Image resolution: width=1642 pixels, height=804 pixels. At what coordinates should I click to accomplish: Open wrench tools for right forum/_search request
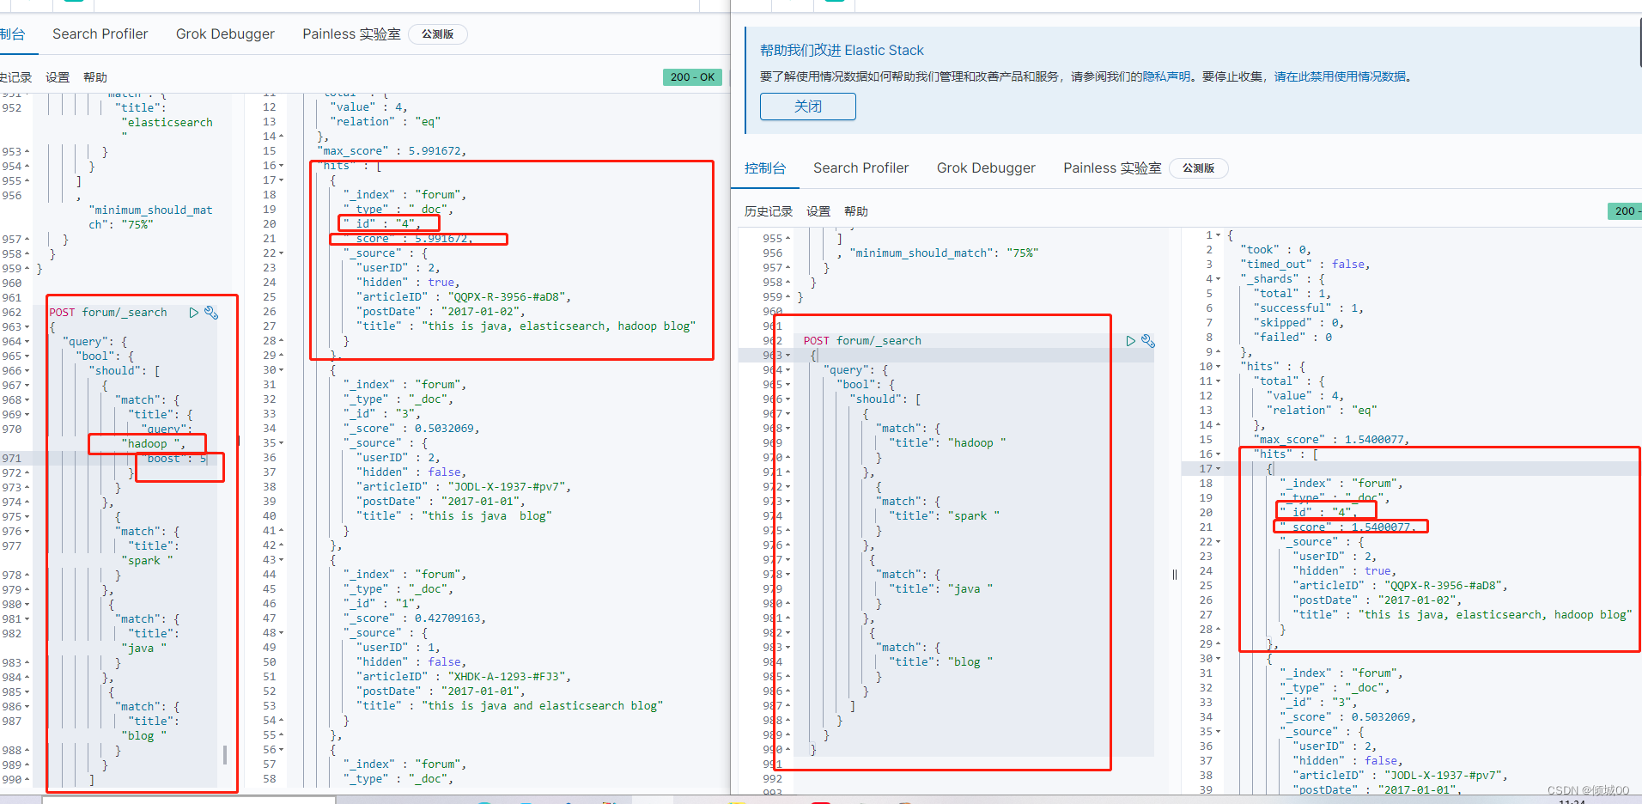[1148, 341]
